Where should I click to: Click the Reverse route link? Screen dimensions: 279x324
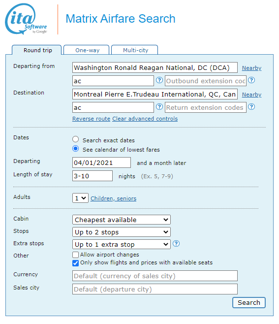(92, 119)
